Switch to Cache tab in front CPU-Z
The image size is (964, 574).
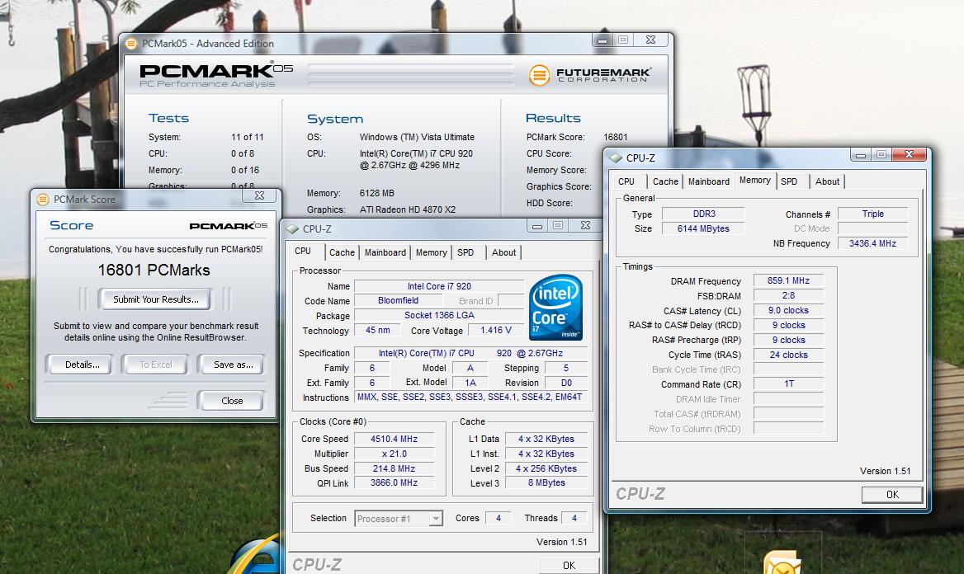(x=342, y=252)
